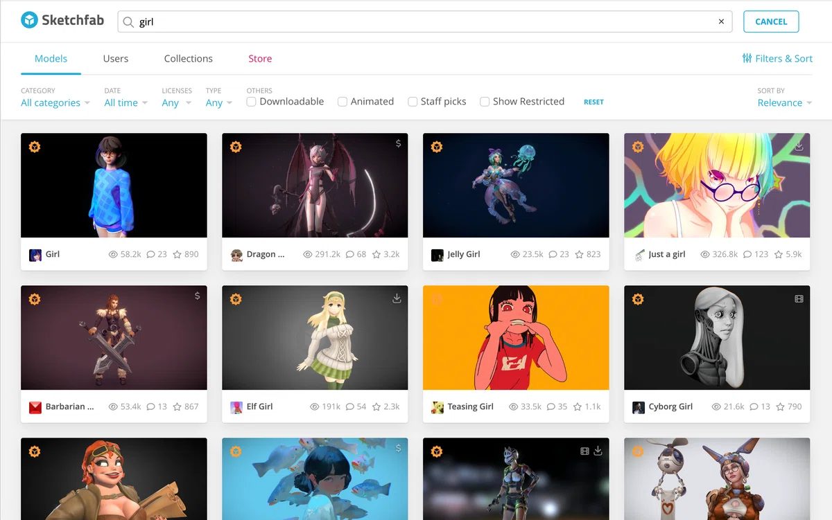This screenshot has width=832, height=520.
Task: Click staff pick badge on Girl card
Action: point(35,147)
